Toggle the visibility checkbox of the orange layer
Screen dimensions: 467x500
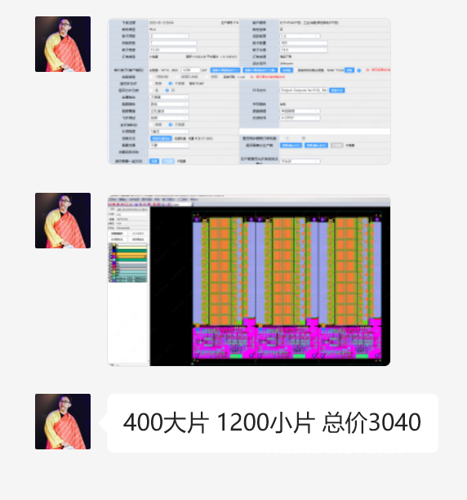[111, 255]
